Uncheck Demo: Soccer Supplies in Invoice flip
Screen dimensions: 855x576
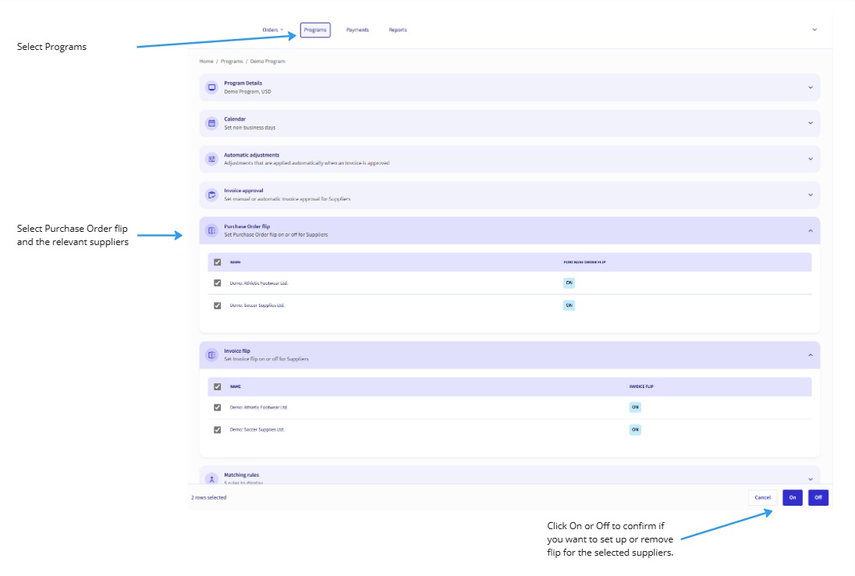click(x=218, y=430)
